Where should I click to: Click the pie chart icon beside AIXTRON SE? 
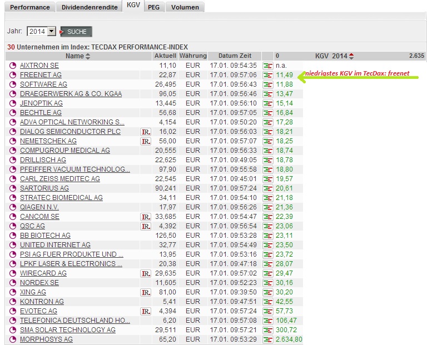pyautogui.click(x=13, y=66)
